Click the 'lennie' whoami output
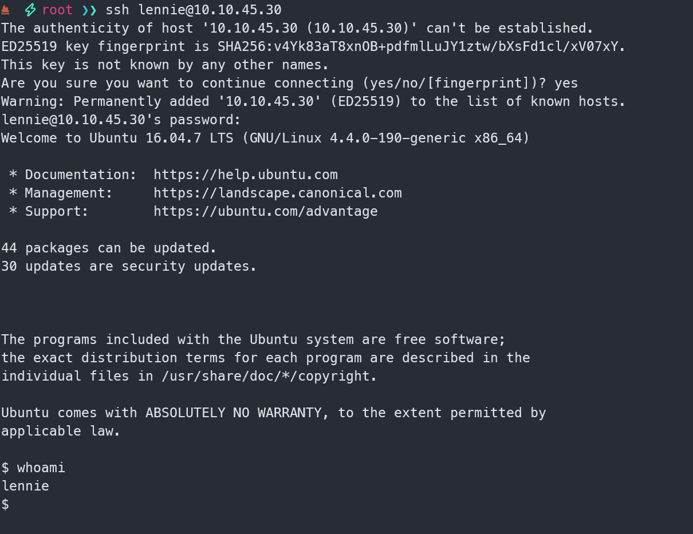Image resolution: width=693 pixels, height=534 pixels. tap(25, 486)
